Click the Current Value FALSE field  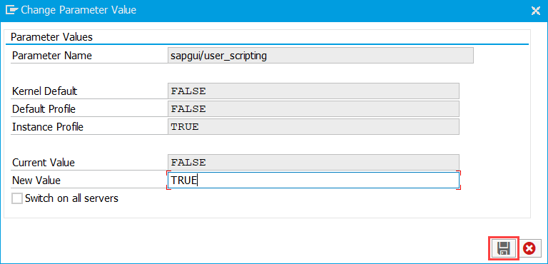pos(313,162)
